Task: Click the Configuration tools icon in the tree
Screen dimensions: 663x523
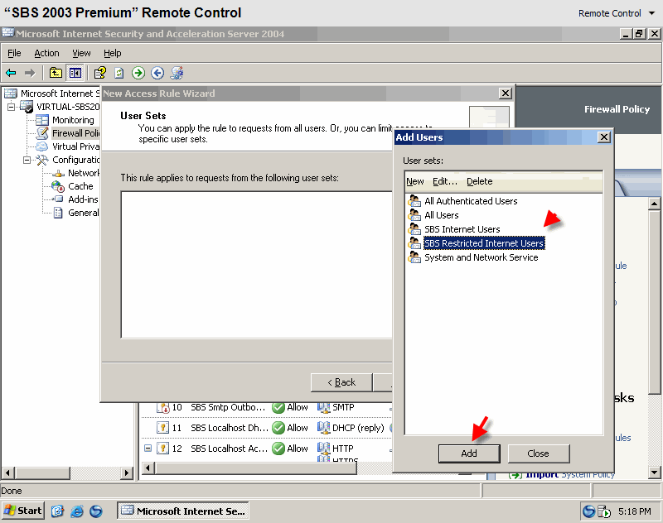Action: click(42, 160)
